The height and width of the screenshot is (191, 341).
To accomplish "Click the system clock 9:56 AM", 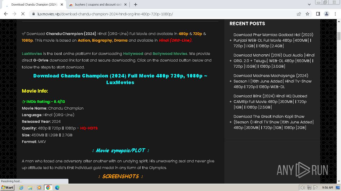I will (327, 188).
